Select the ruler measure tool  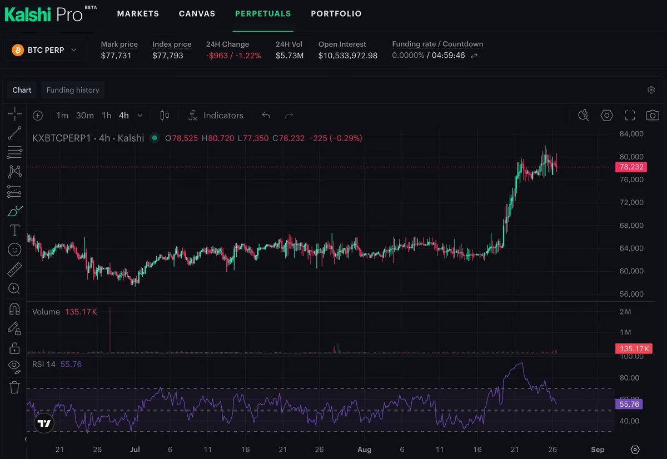pyautogui.click(x=15, y=270)
